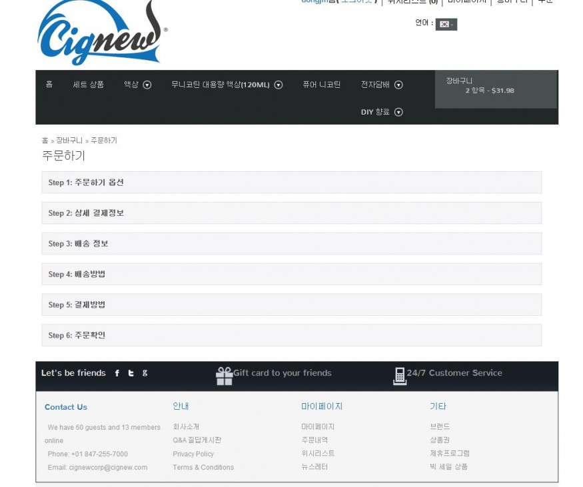Open the 세트 상품 menu item
The height and width of the screenshot is (487, 583).
[89, 85]
